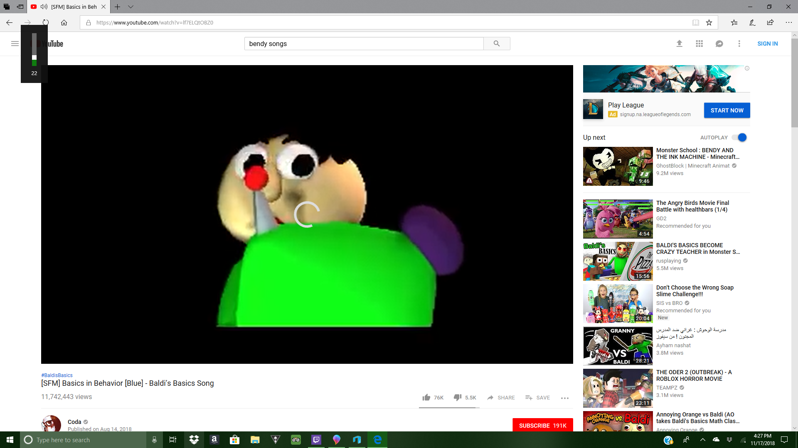Show hidden system tray icons

point(703,440)
